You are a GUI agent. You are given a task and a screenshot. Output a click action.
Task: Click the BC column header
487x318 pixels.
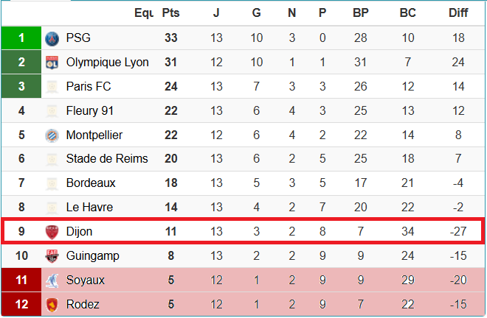[407, 13]
